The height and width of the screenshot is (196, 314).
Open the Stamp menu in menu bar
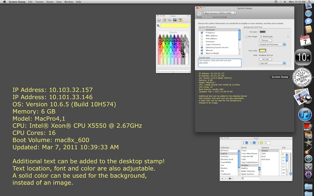pos(50,2)
